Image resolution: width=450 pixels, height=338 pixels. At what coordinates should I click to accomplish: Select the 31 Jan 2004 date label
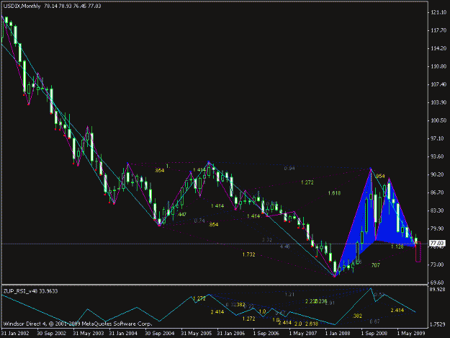pos(123,334)
